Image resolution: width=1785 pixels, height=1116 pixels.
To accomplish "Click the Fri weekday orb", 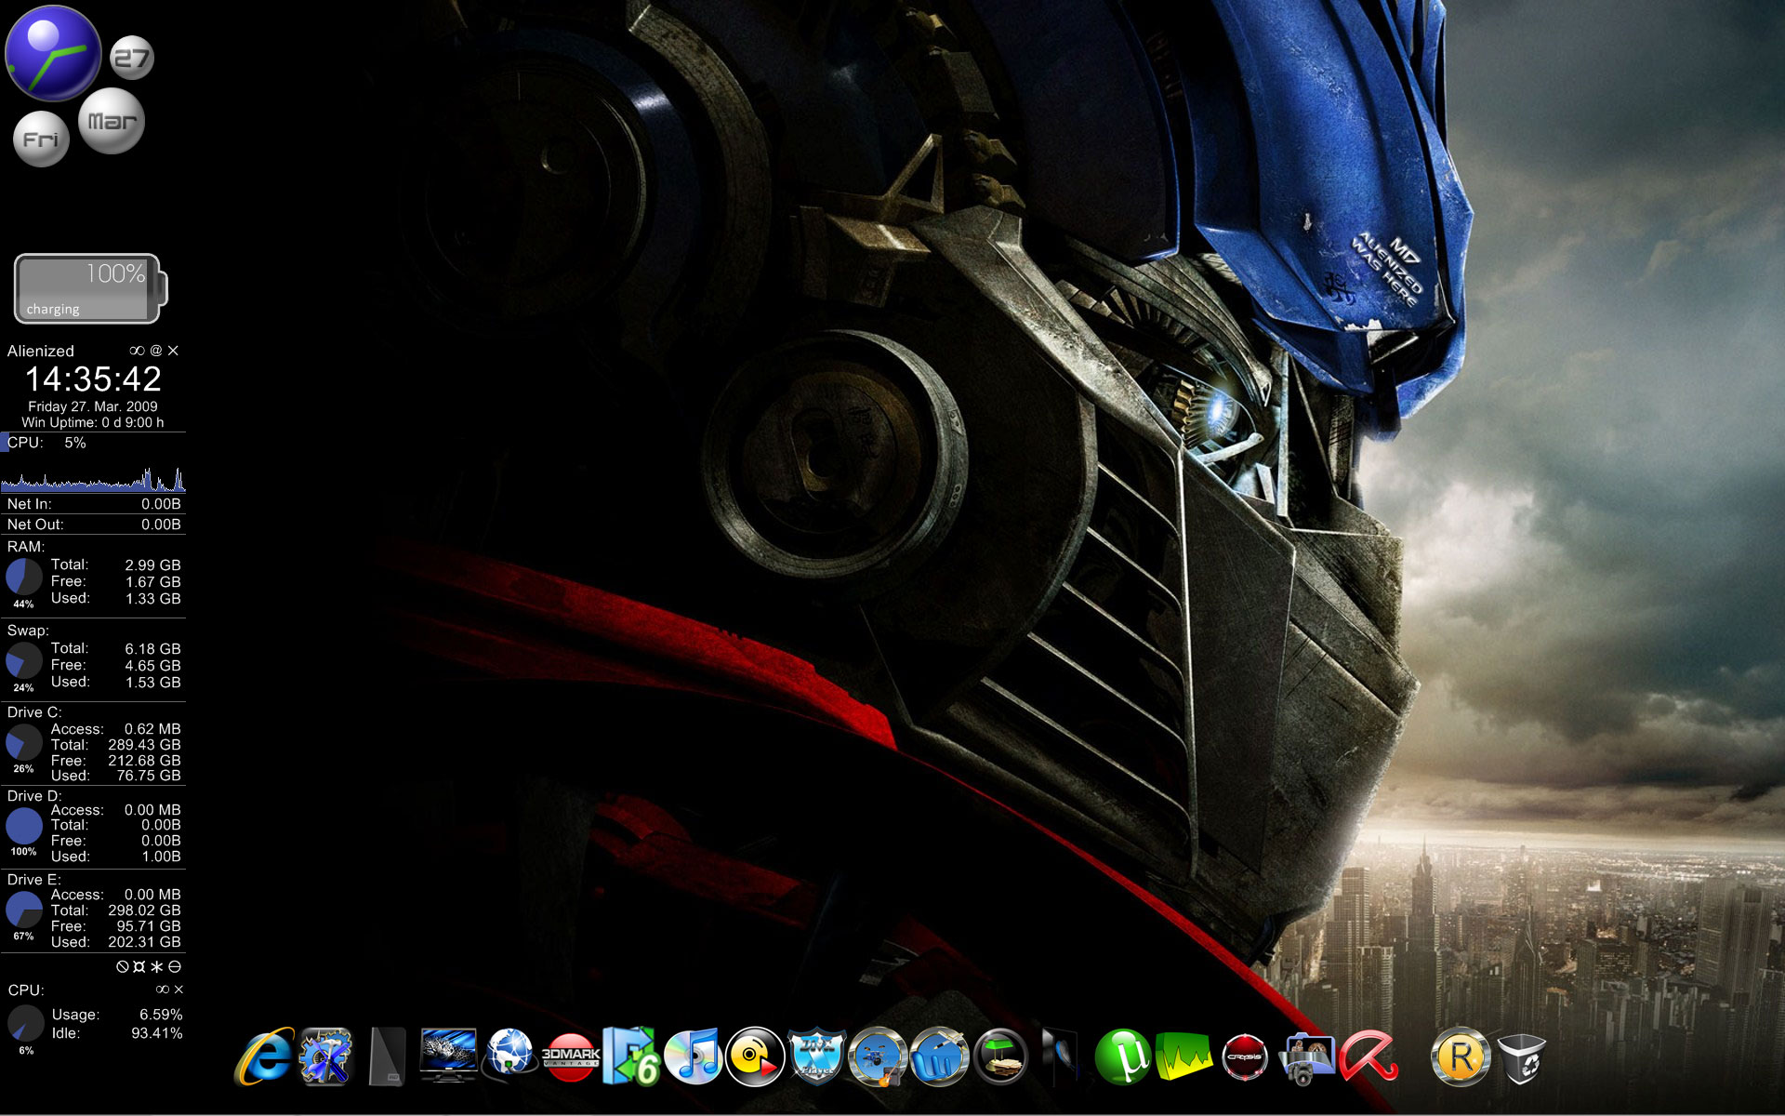I will coord(41,139).
